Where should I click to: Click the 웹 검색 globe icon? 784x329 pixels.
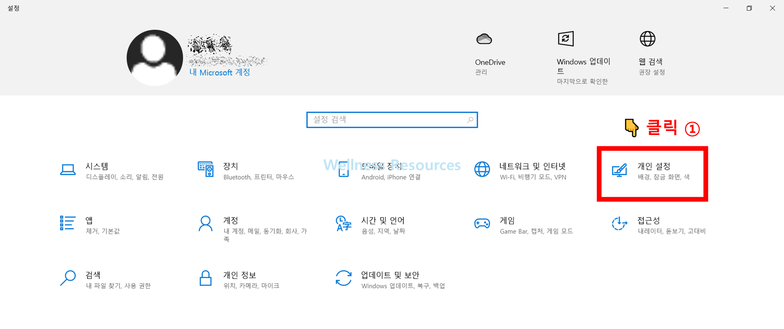click(648, 39)
